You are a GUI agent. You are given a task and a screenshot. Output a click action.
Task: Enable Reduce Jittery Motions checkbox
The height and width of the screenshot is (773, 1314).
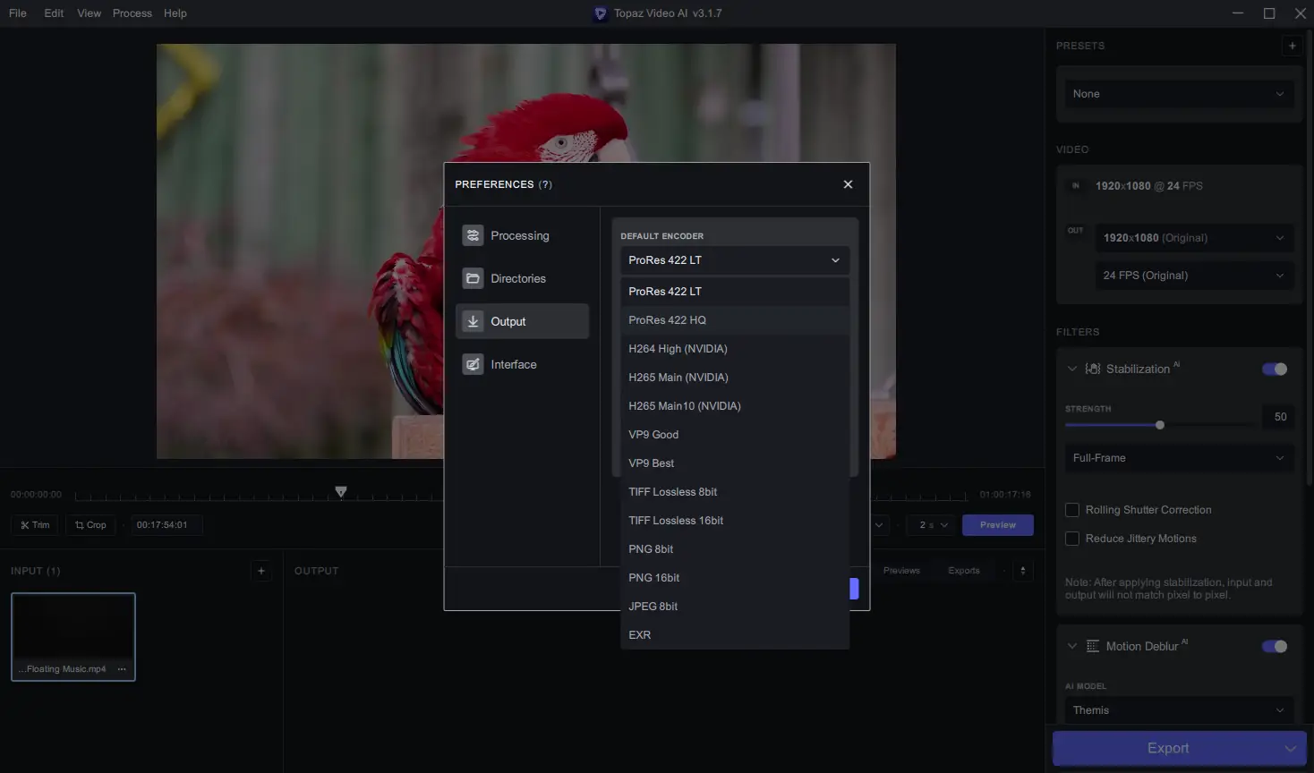[1071, 539]
